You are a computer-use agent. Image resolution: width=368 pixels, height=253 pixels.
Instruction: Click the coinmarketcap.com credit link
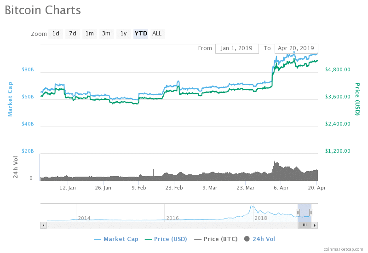[x=343, y=249]
